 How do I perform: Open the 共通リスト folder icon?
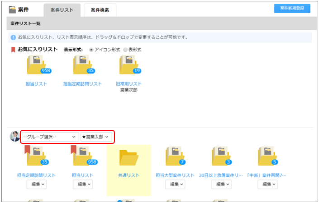[x=129, y=157]
